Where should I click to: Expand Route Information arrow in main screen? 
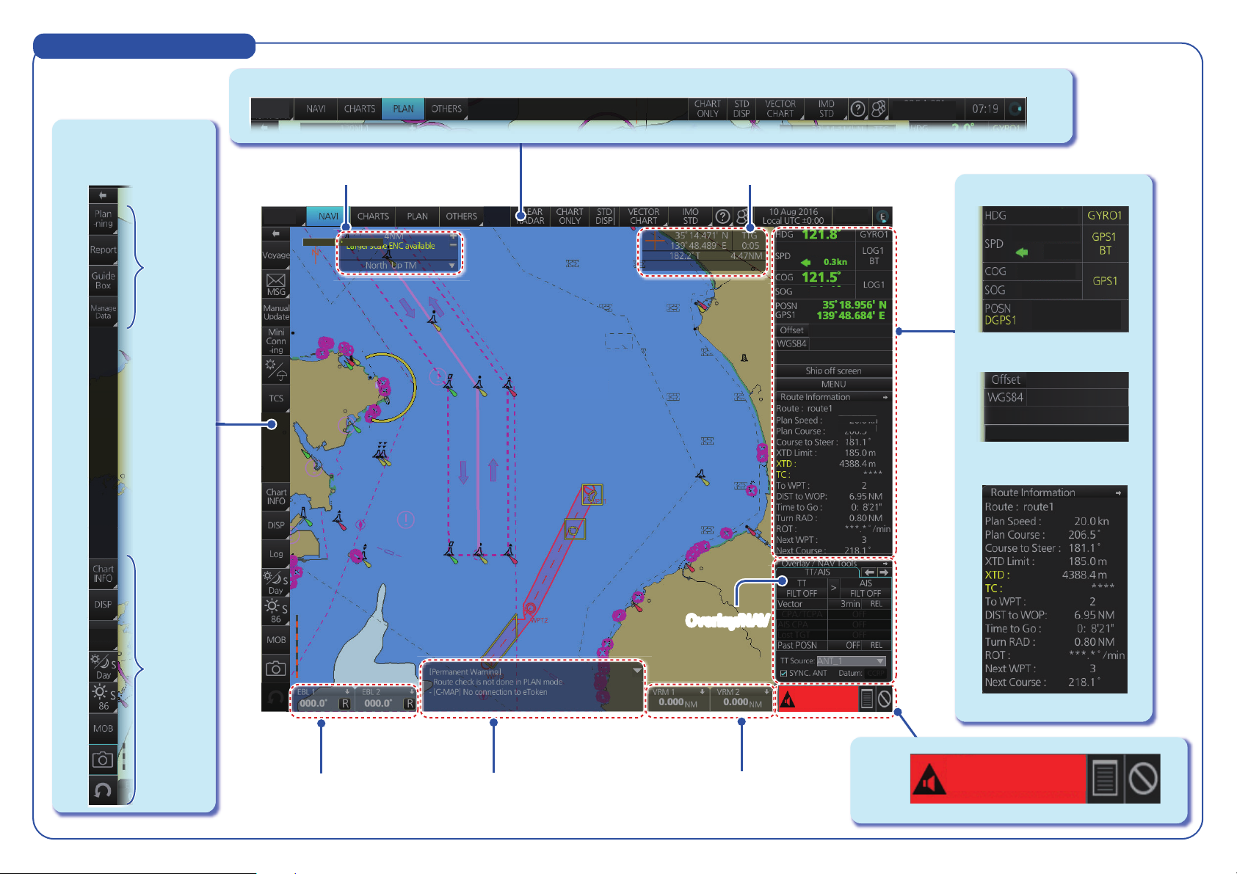click(x=885, y=397)
